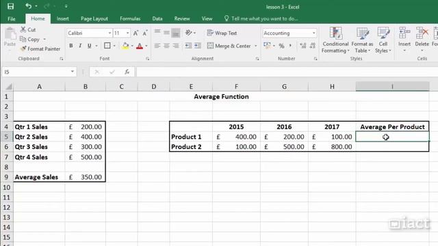Click Decrease Decimal icon
The width and height of the screenshot is (438, 246).
click(x=313, y=46)
